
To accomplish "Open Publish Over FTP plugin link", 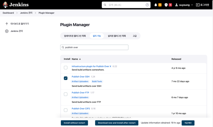I will click(80, 93).
